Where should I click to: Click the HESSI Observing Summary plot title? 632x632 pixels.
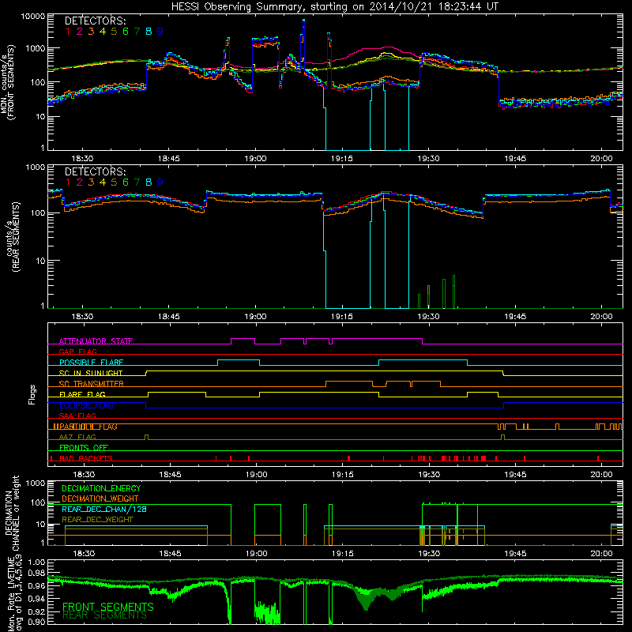click(334, 6)
